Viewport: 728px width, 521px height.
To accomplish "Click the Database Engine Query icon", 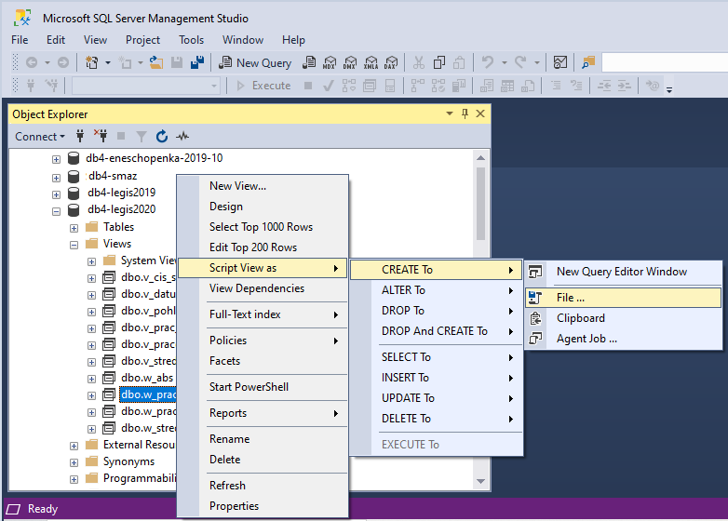I will (x=309, y=62).
